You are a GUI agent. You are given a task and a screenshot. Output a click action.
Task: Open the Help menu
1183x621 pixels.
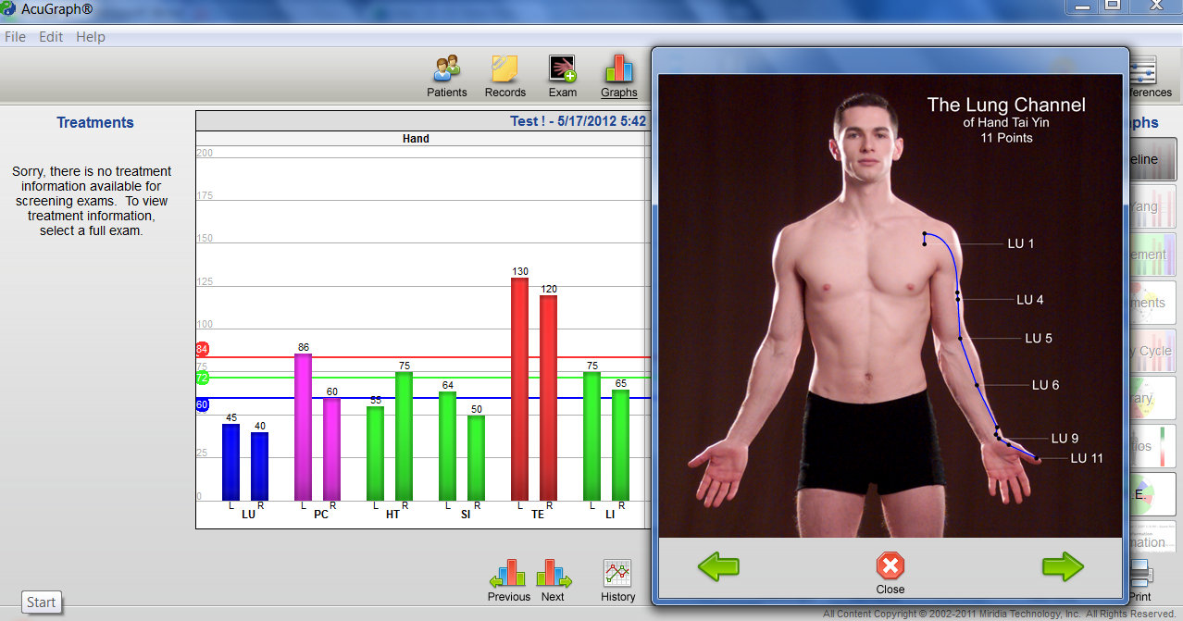(91, 37)
